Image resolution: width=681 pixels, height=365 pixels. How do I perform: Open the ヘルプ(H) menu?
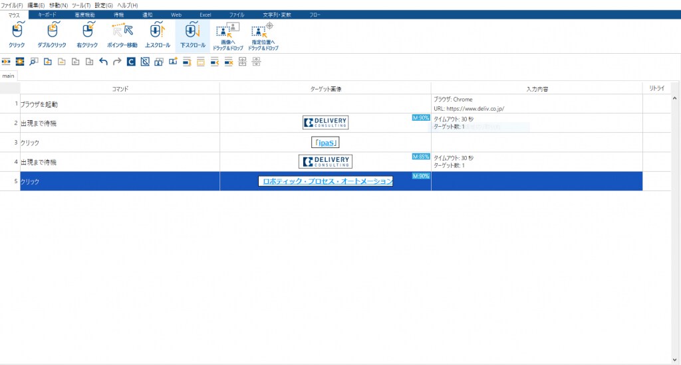tap(128, 5)
